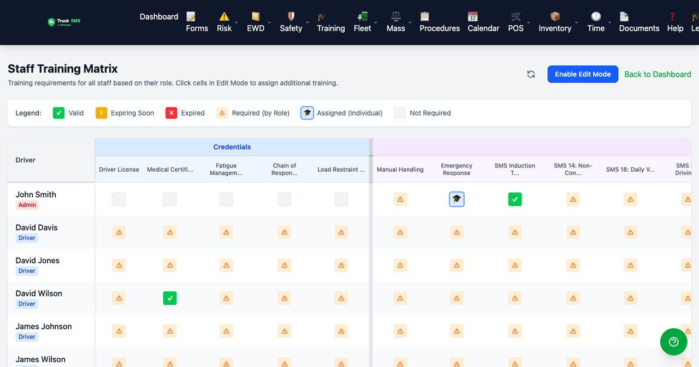Click the Enable Edit Mode button
Image resolution: width=699 pixels, height=367 pixels.
(583, 74)
